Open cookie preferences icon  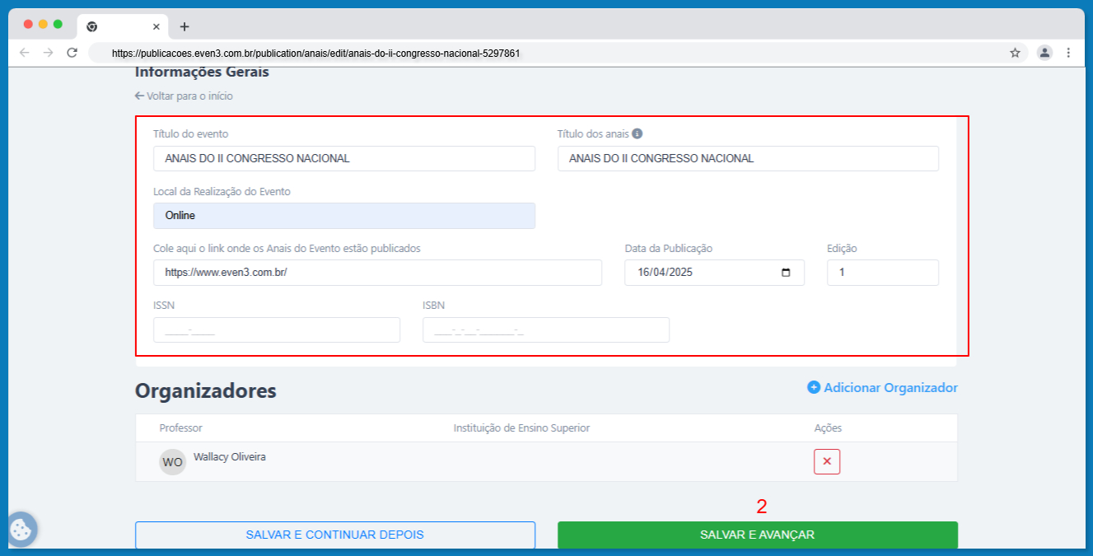click(x=21, y=530)
